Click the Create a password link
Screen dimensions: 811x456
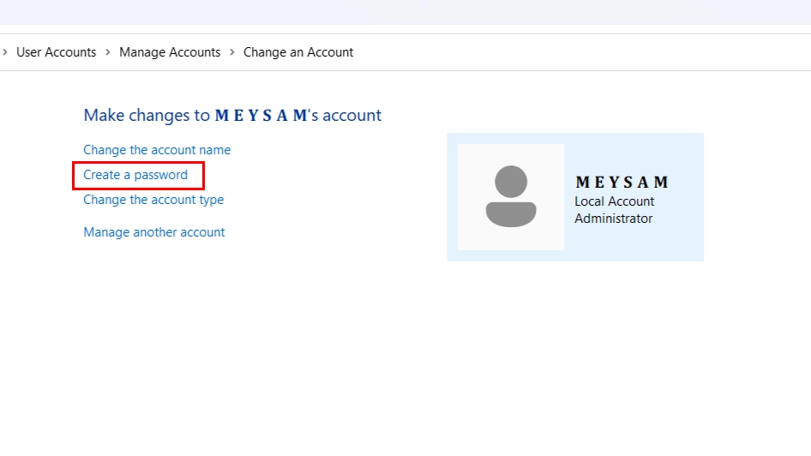pos(135,175)
